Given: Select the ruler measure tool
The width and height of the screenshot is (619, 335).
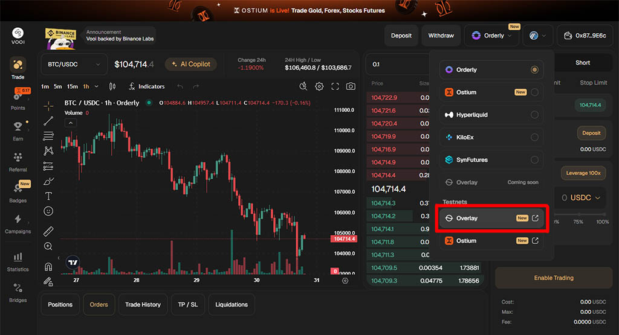Looking at the screenshot, I should point(48,231).
